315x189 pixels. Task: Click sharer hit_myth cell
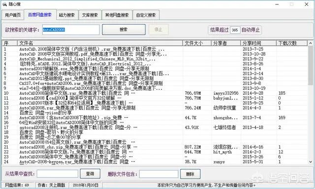point(222,152)
